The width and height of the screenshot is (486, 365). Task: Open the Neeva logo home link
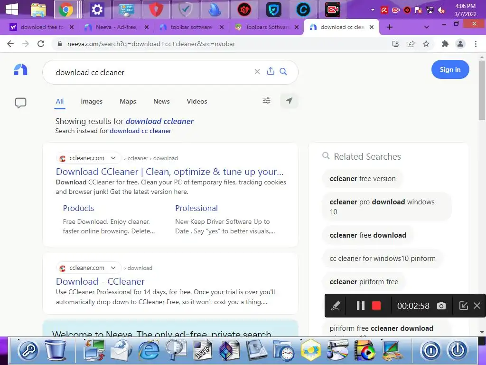point(21,69)
